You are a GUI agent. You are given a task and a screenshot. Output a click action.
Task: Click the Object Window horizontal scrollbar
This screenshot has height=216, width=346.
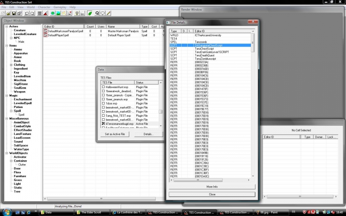102,199
